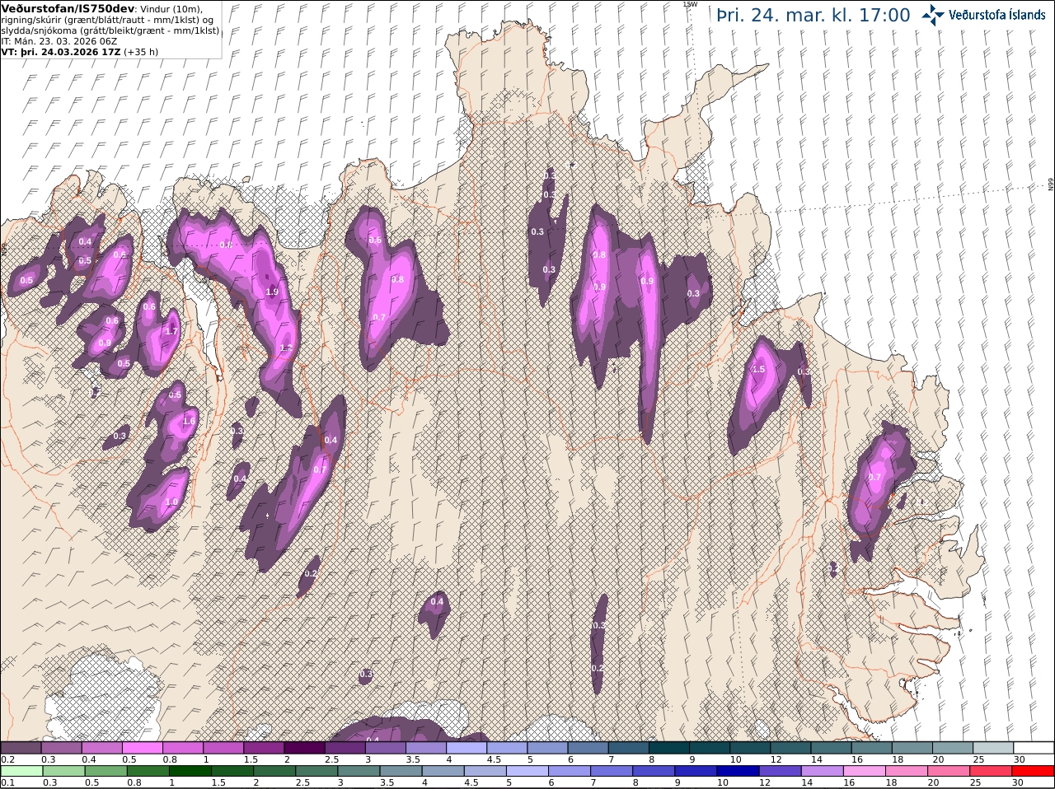Click the Veðurstofa Íslands star emblem icon
Screen dimensions: 1055x789
click(933, 15)
